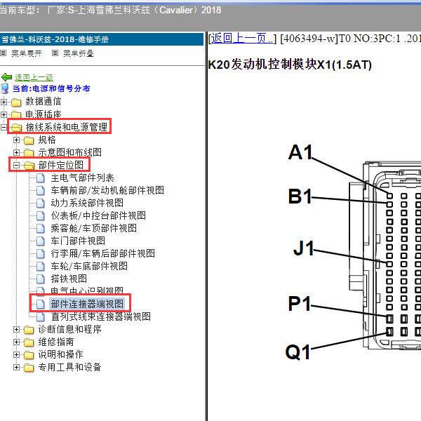Click the 数据通信 folder icon
Viewport: 421px width, 421px height.
pos(16,102)
